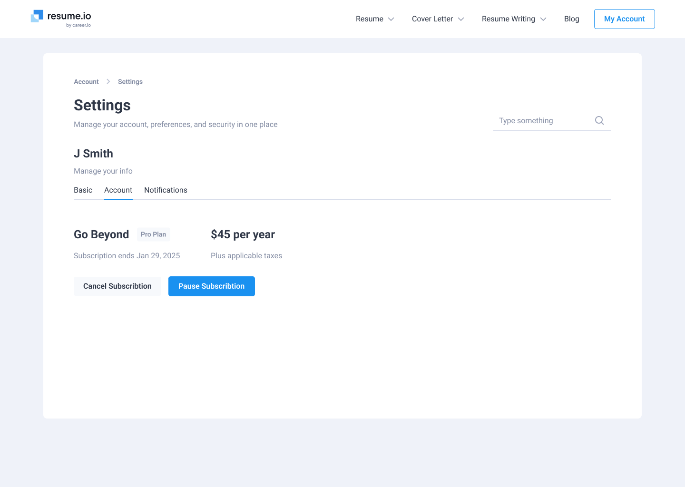The height and width of the screenshot is (487, 685).
Task: Open the Resume Writing navigation menu label
Action: click(509, 19)
